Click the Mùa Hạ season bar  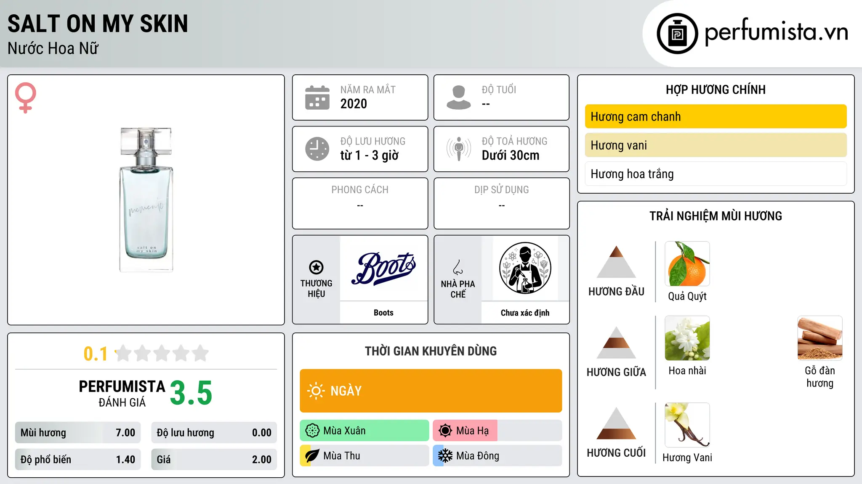tap(498, 431)
